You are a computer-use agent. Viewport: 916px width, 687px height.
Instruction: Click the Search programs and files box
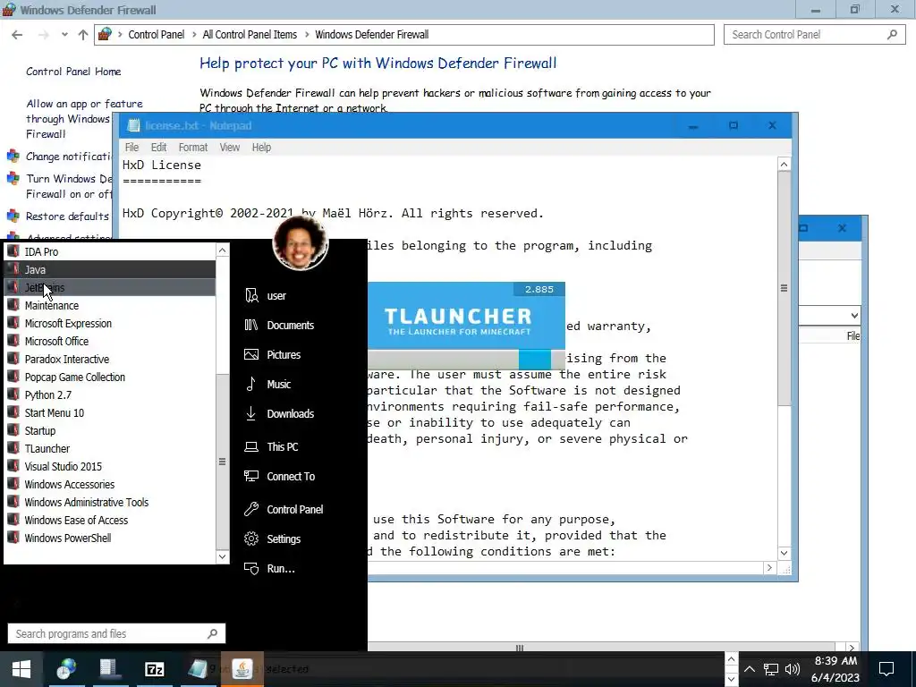116,634
